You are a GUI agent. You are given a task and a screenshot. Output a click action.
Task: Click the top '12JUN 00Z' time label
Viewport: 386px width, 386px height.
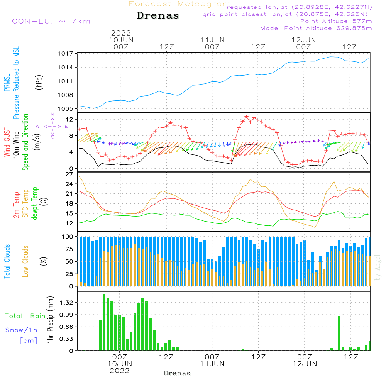pyautogui.click(x=304, y=43)
